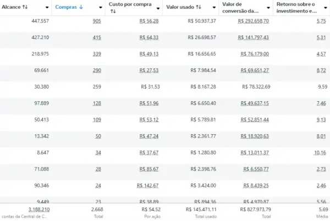
Task: Click the Valor usado sort arrows icon
Action: (198, 7)
